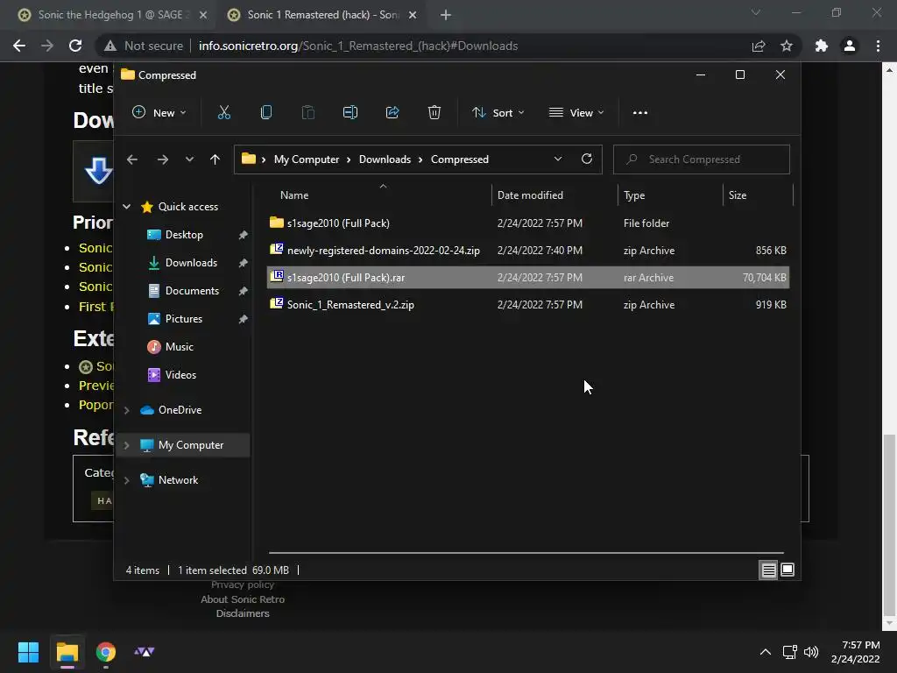Click the Cut scissors icon in Explorer toolbar
Image resolution: width=897 pixels, height=673 pixels.
(x=223, y=113)
